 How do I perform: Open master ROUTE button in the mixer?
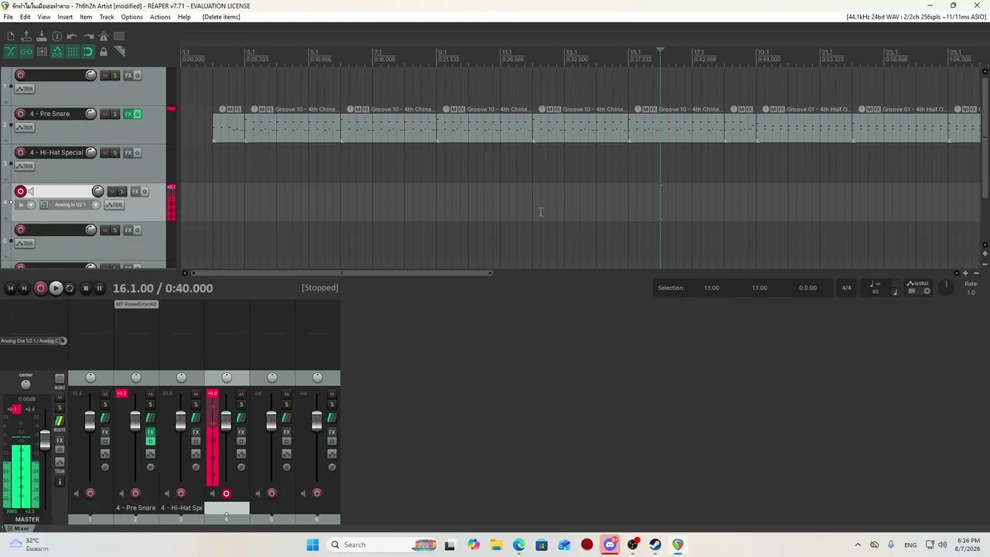pos(60,420)
